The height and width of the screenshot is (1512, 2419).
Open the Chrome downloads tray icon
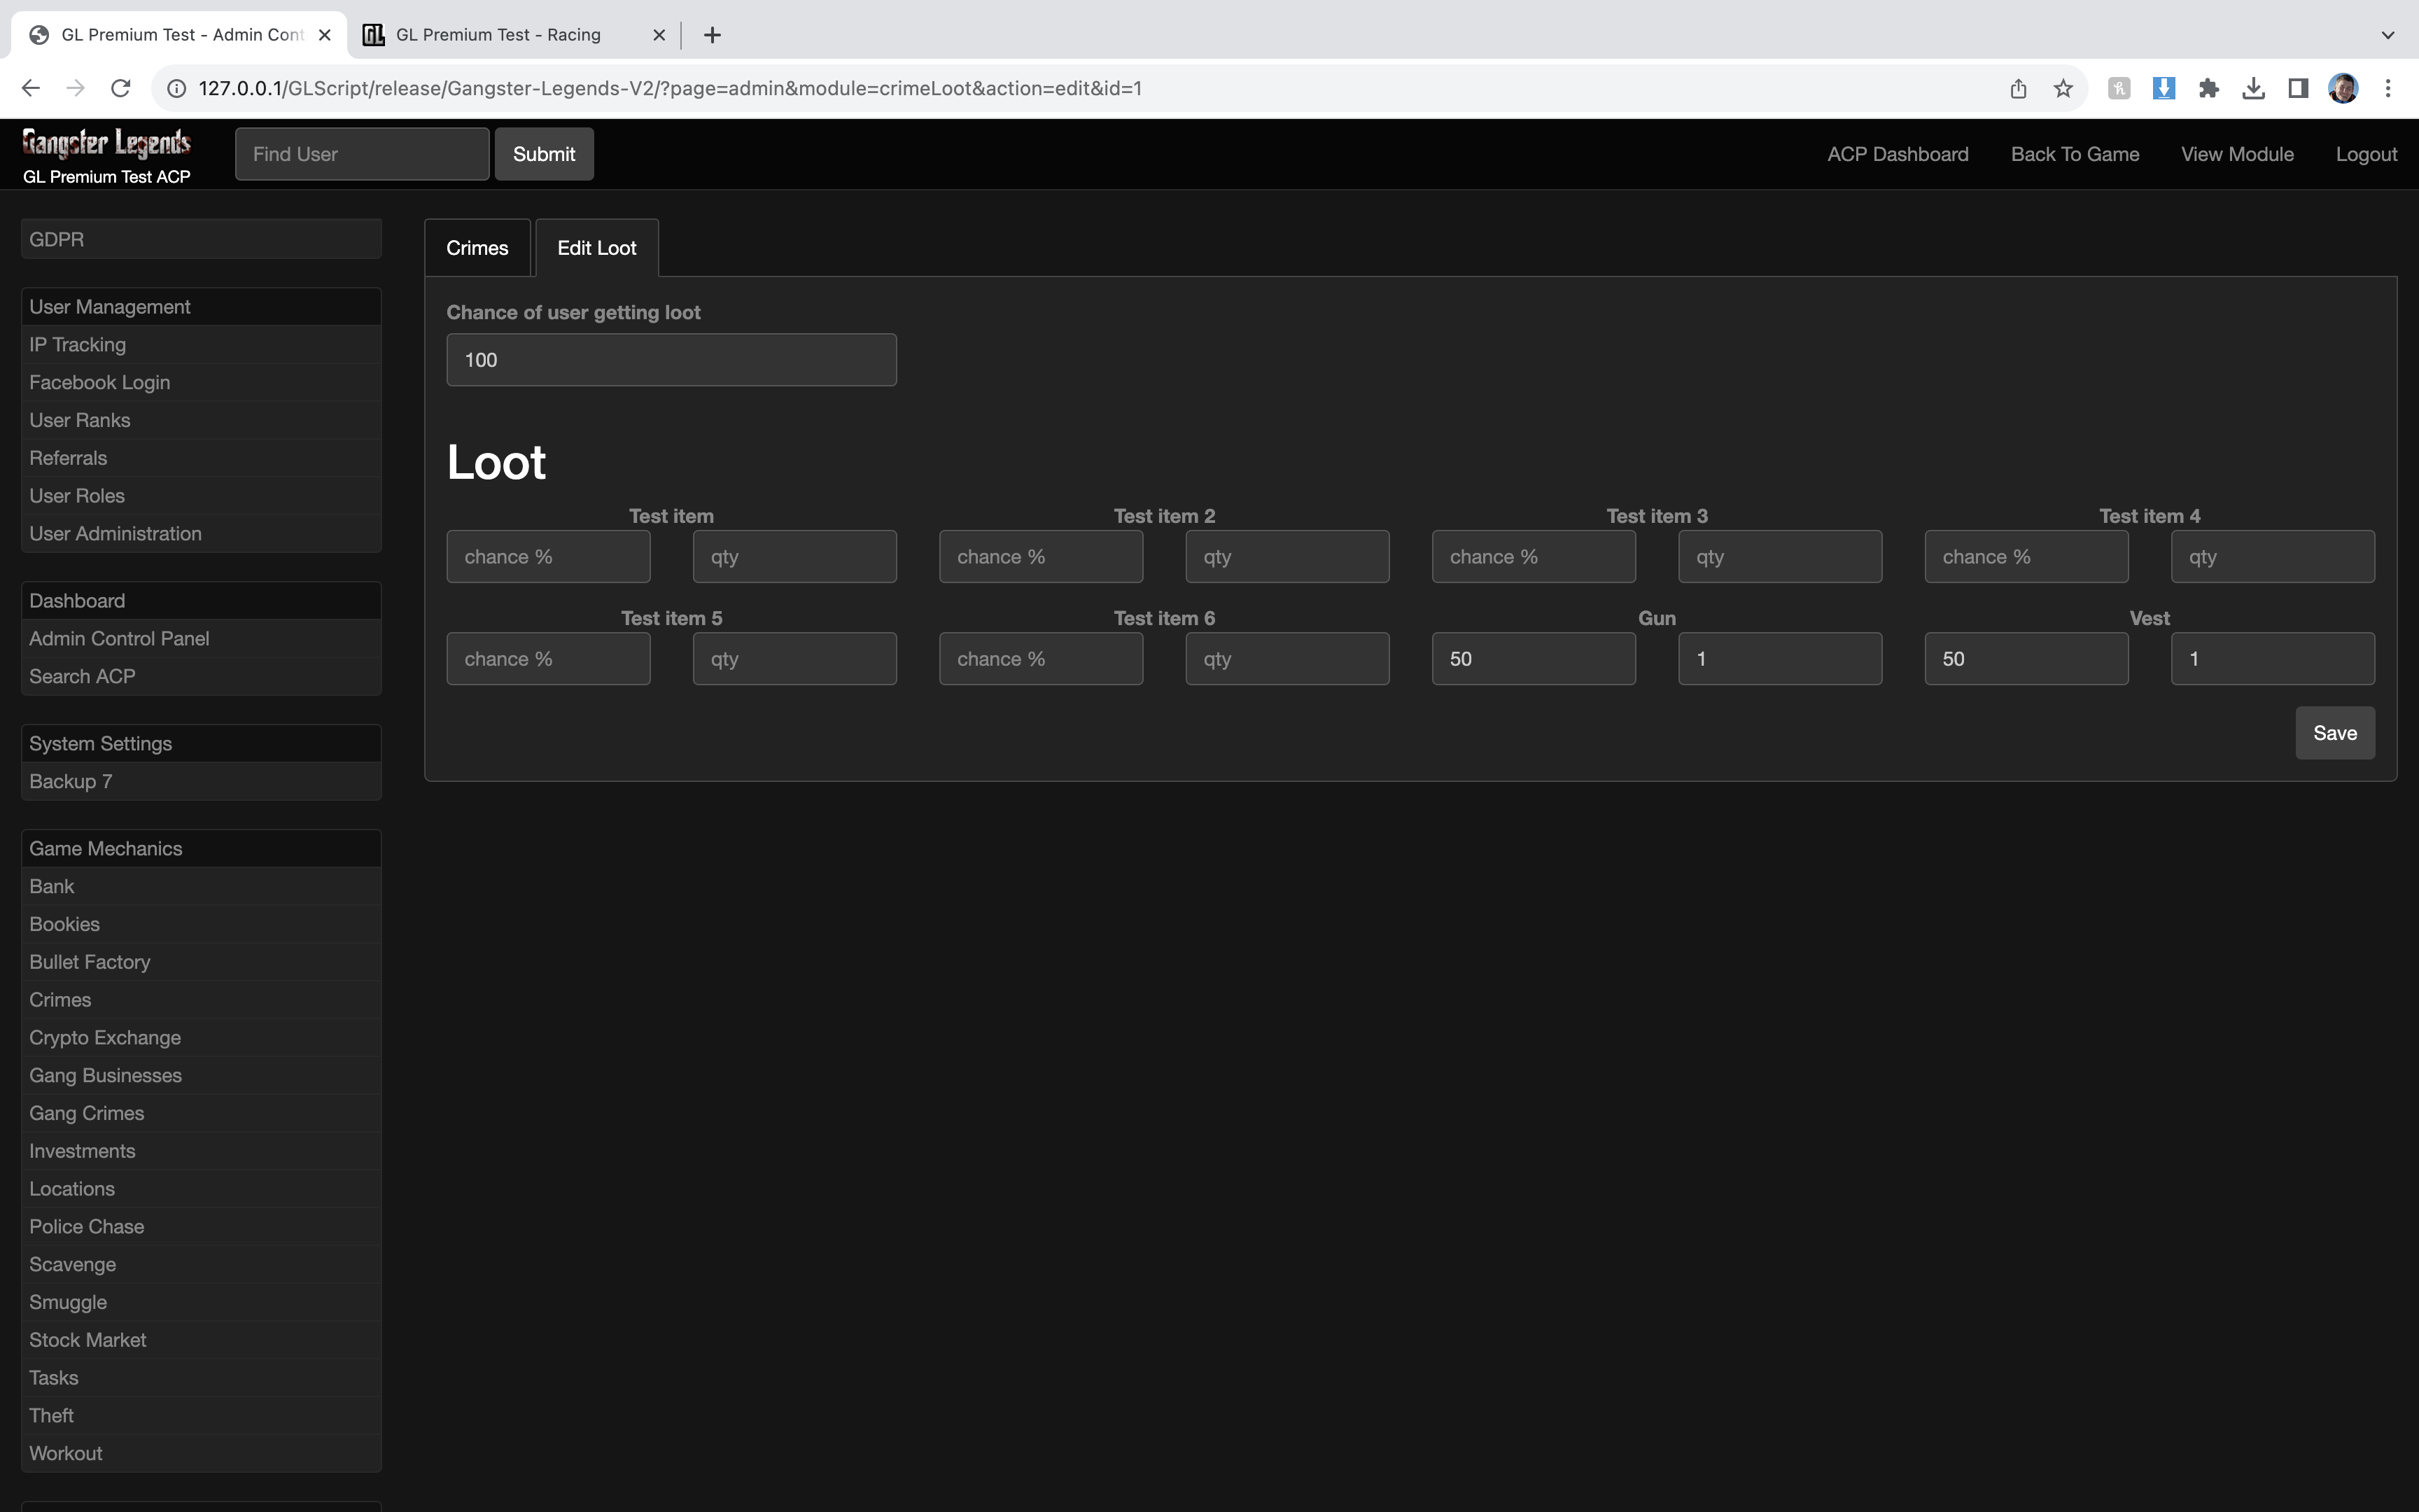coord(2253,88)
